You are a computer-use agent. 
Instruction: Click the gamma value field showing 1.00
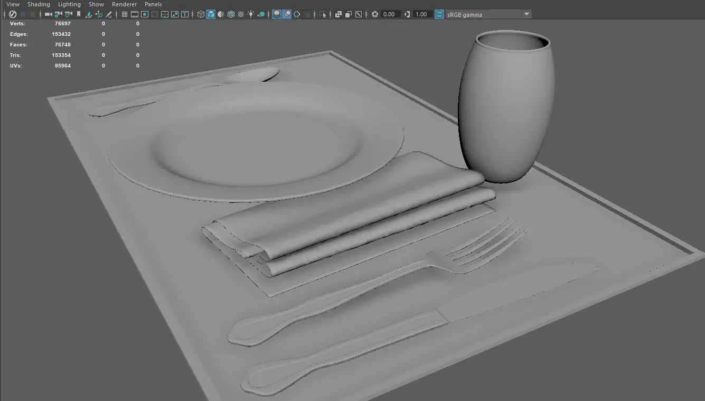point(422,14)
